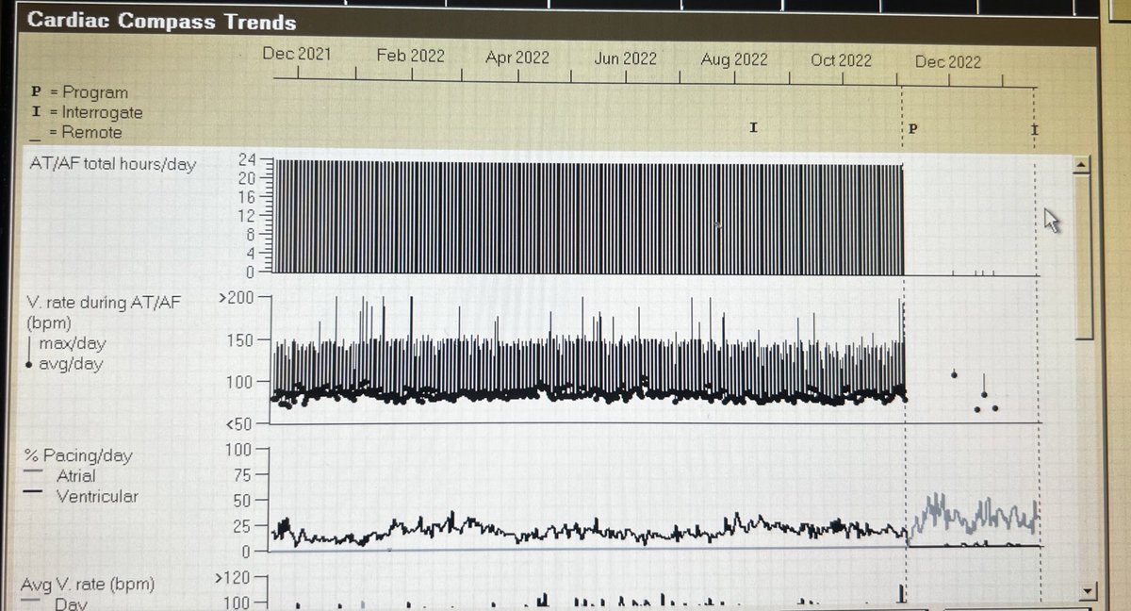The height and width of the screenshot is (611, 1131).
Task: Click the Dec 2022 timeline label
Action: pos(948,62)
